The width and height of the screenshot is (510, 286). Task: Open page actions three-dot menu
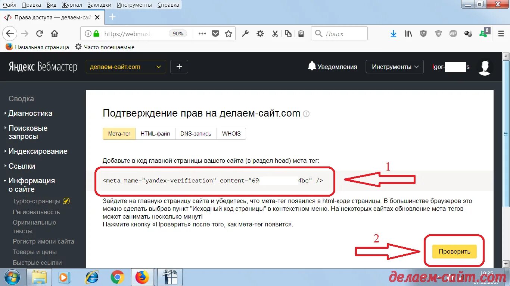202,34
